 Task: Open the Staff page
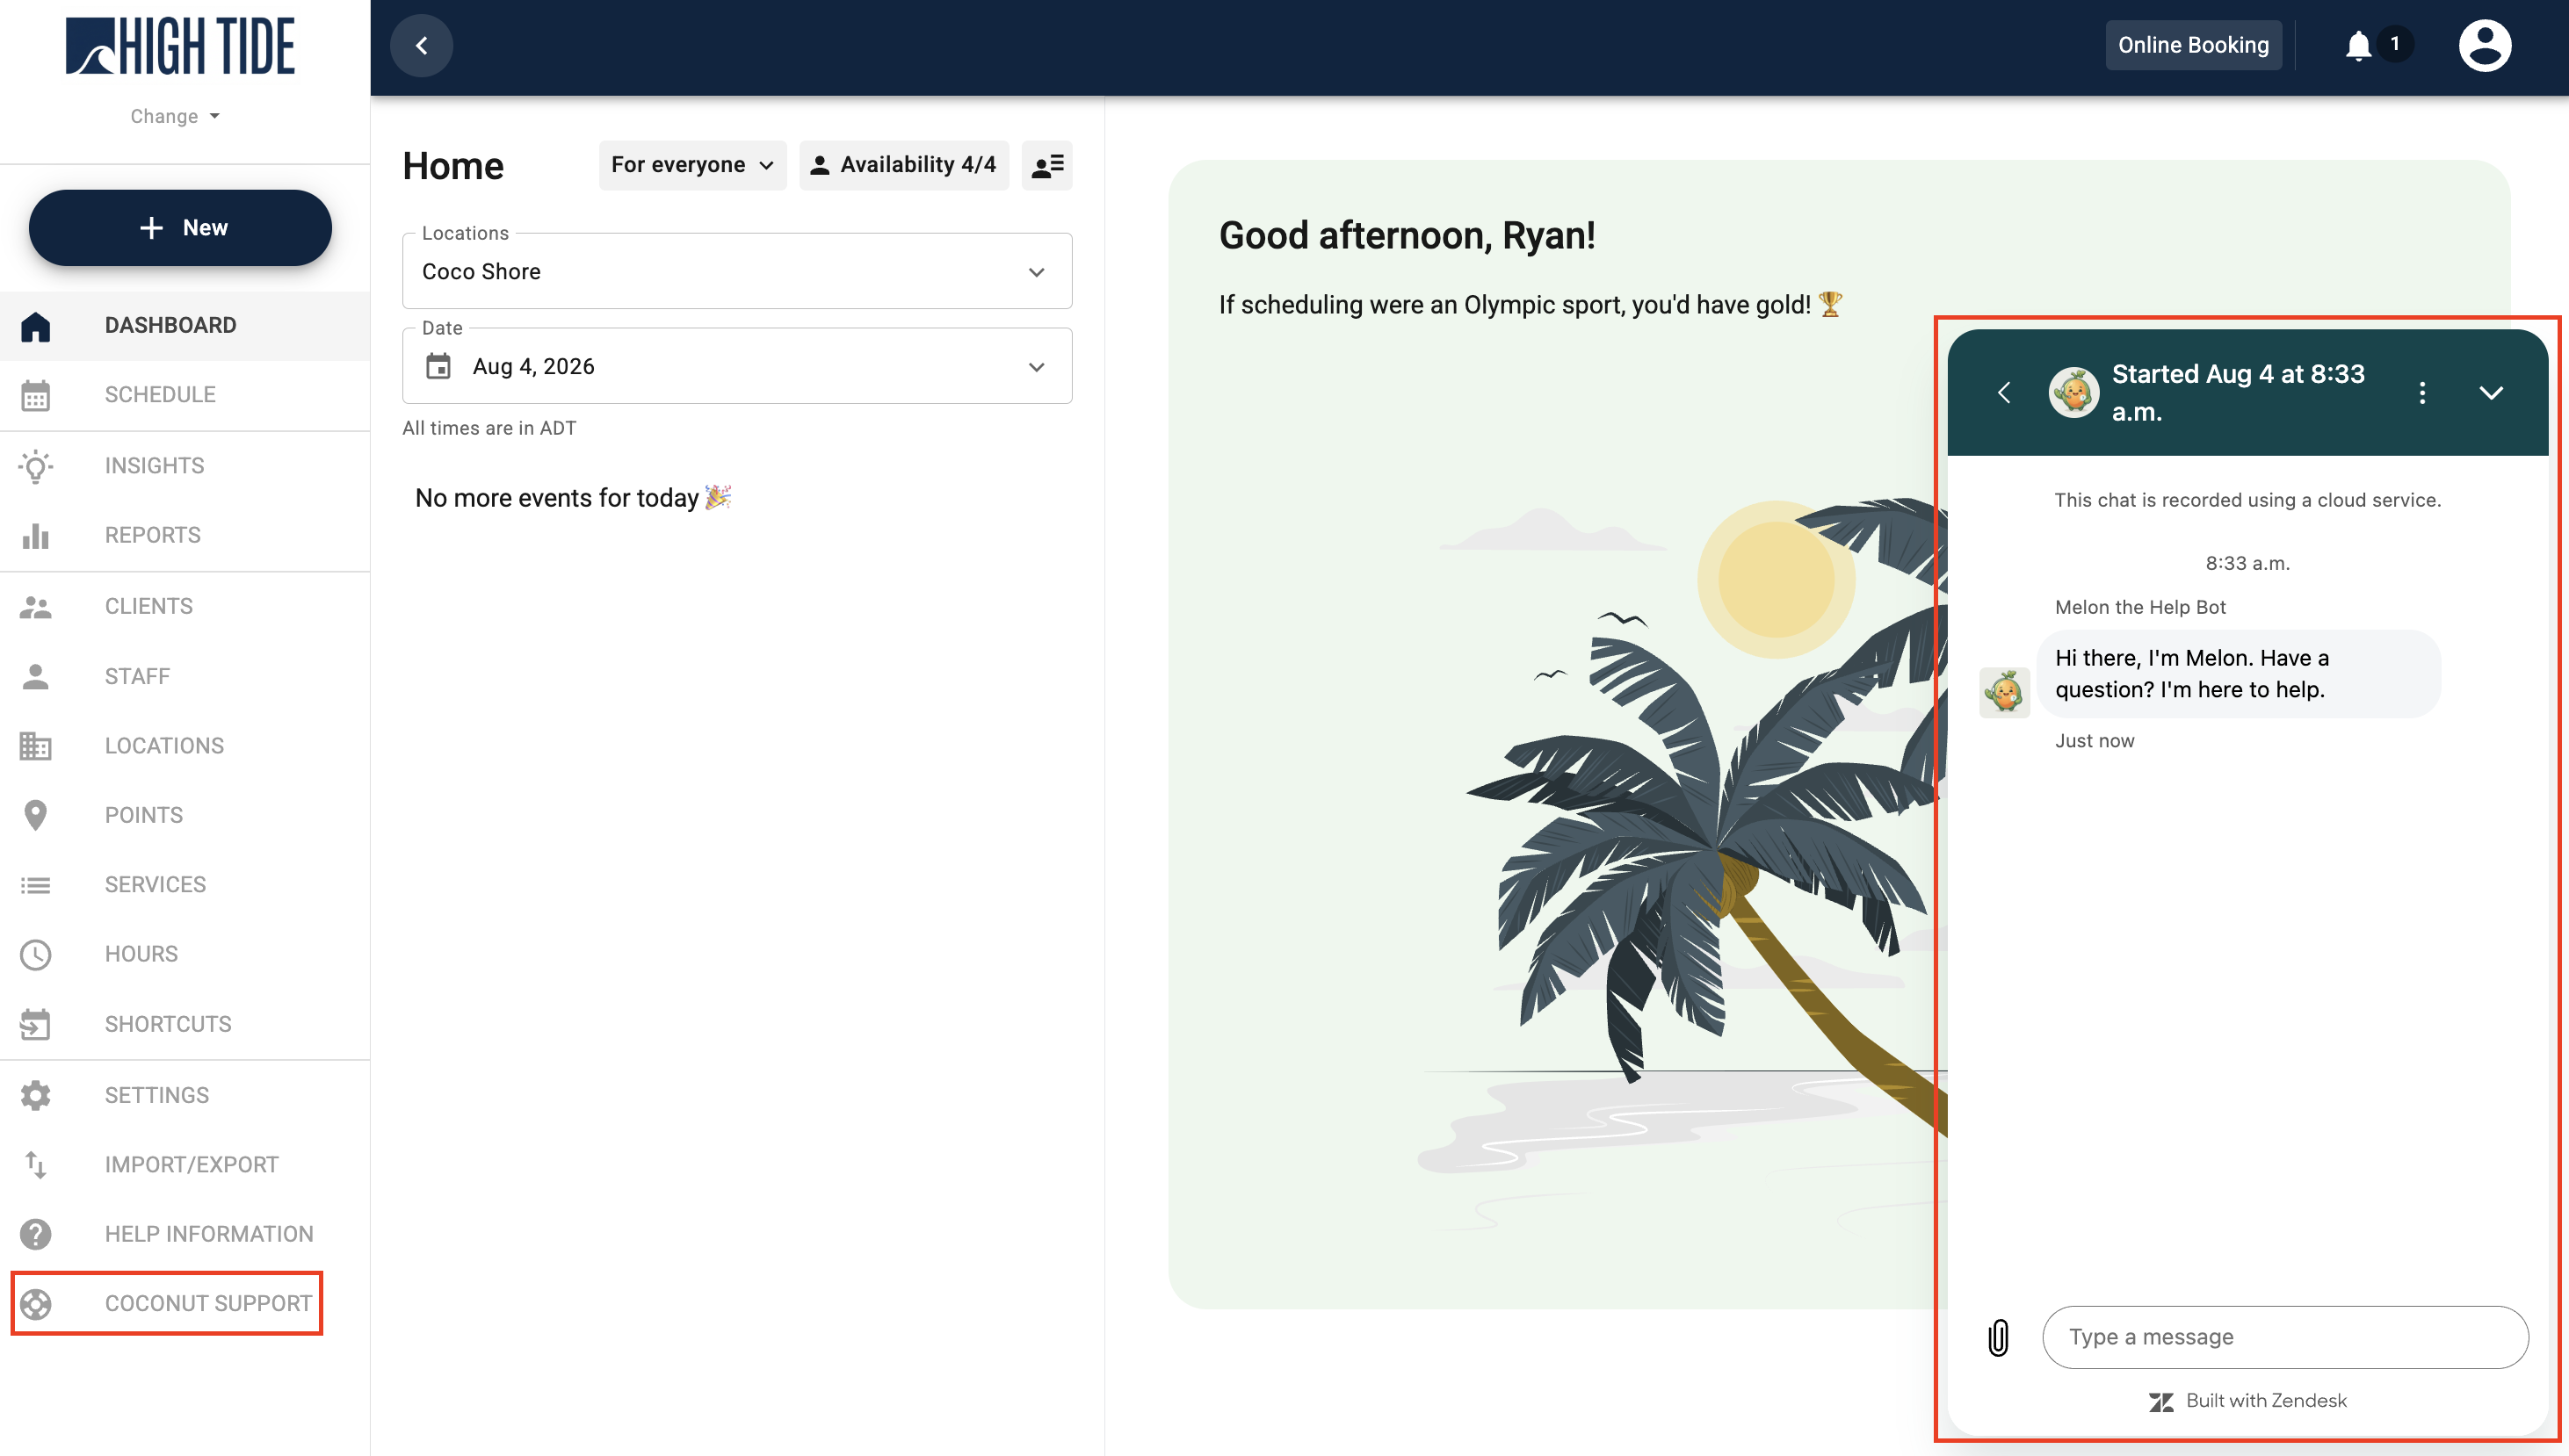pos(185,676)
